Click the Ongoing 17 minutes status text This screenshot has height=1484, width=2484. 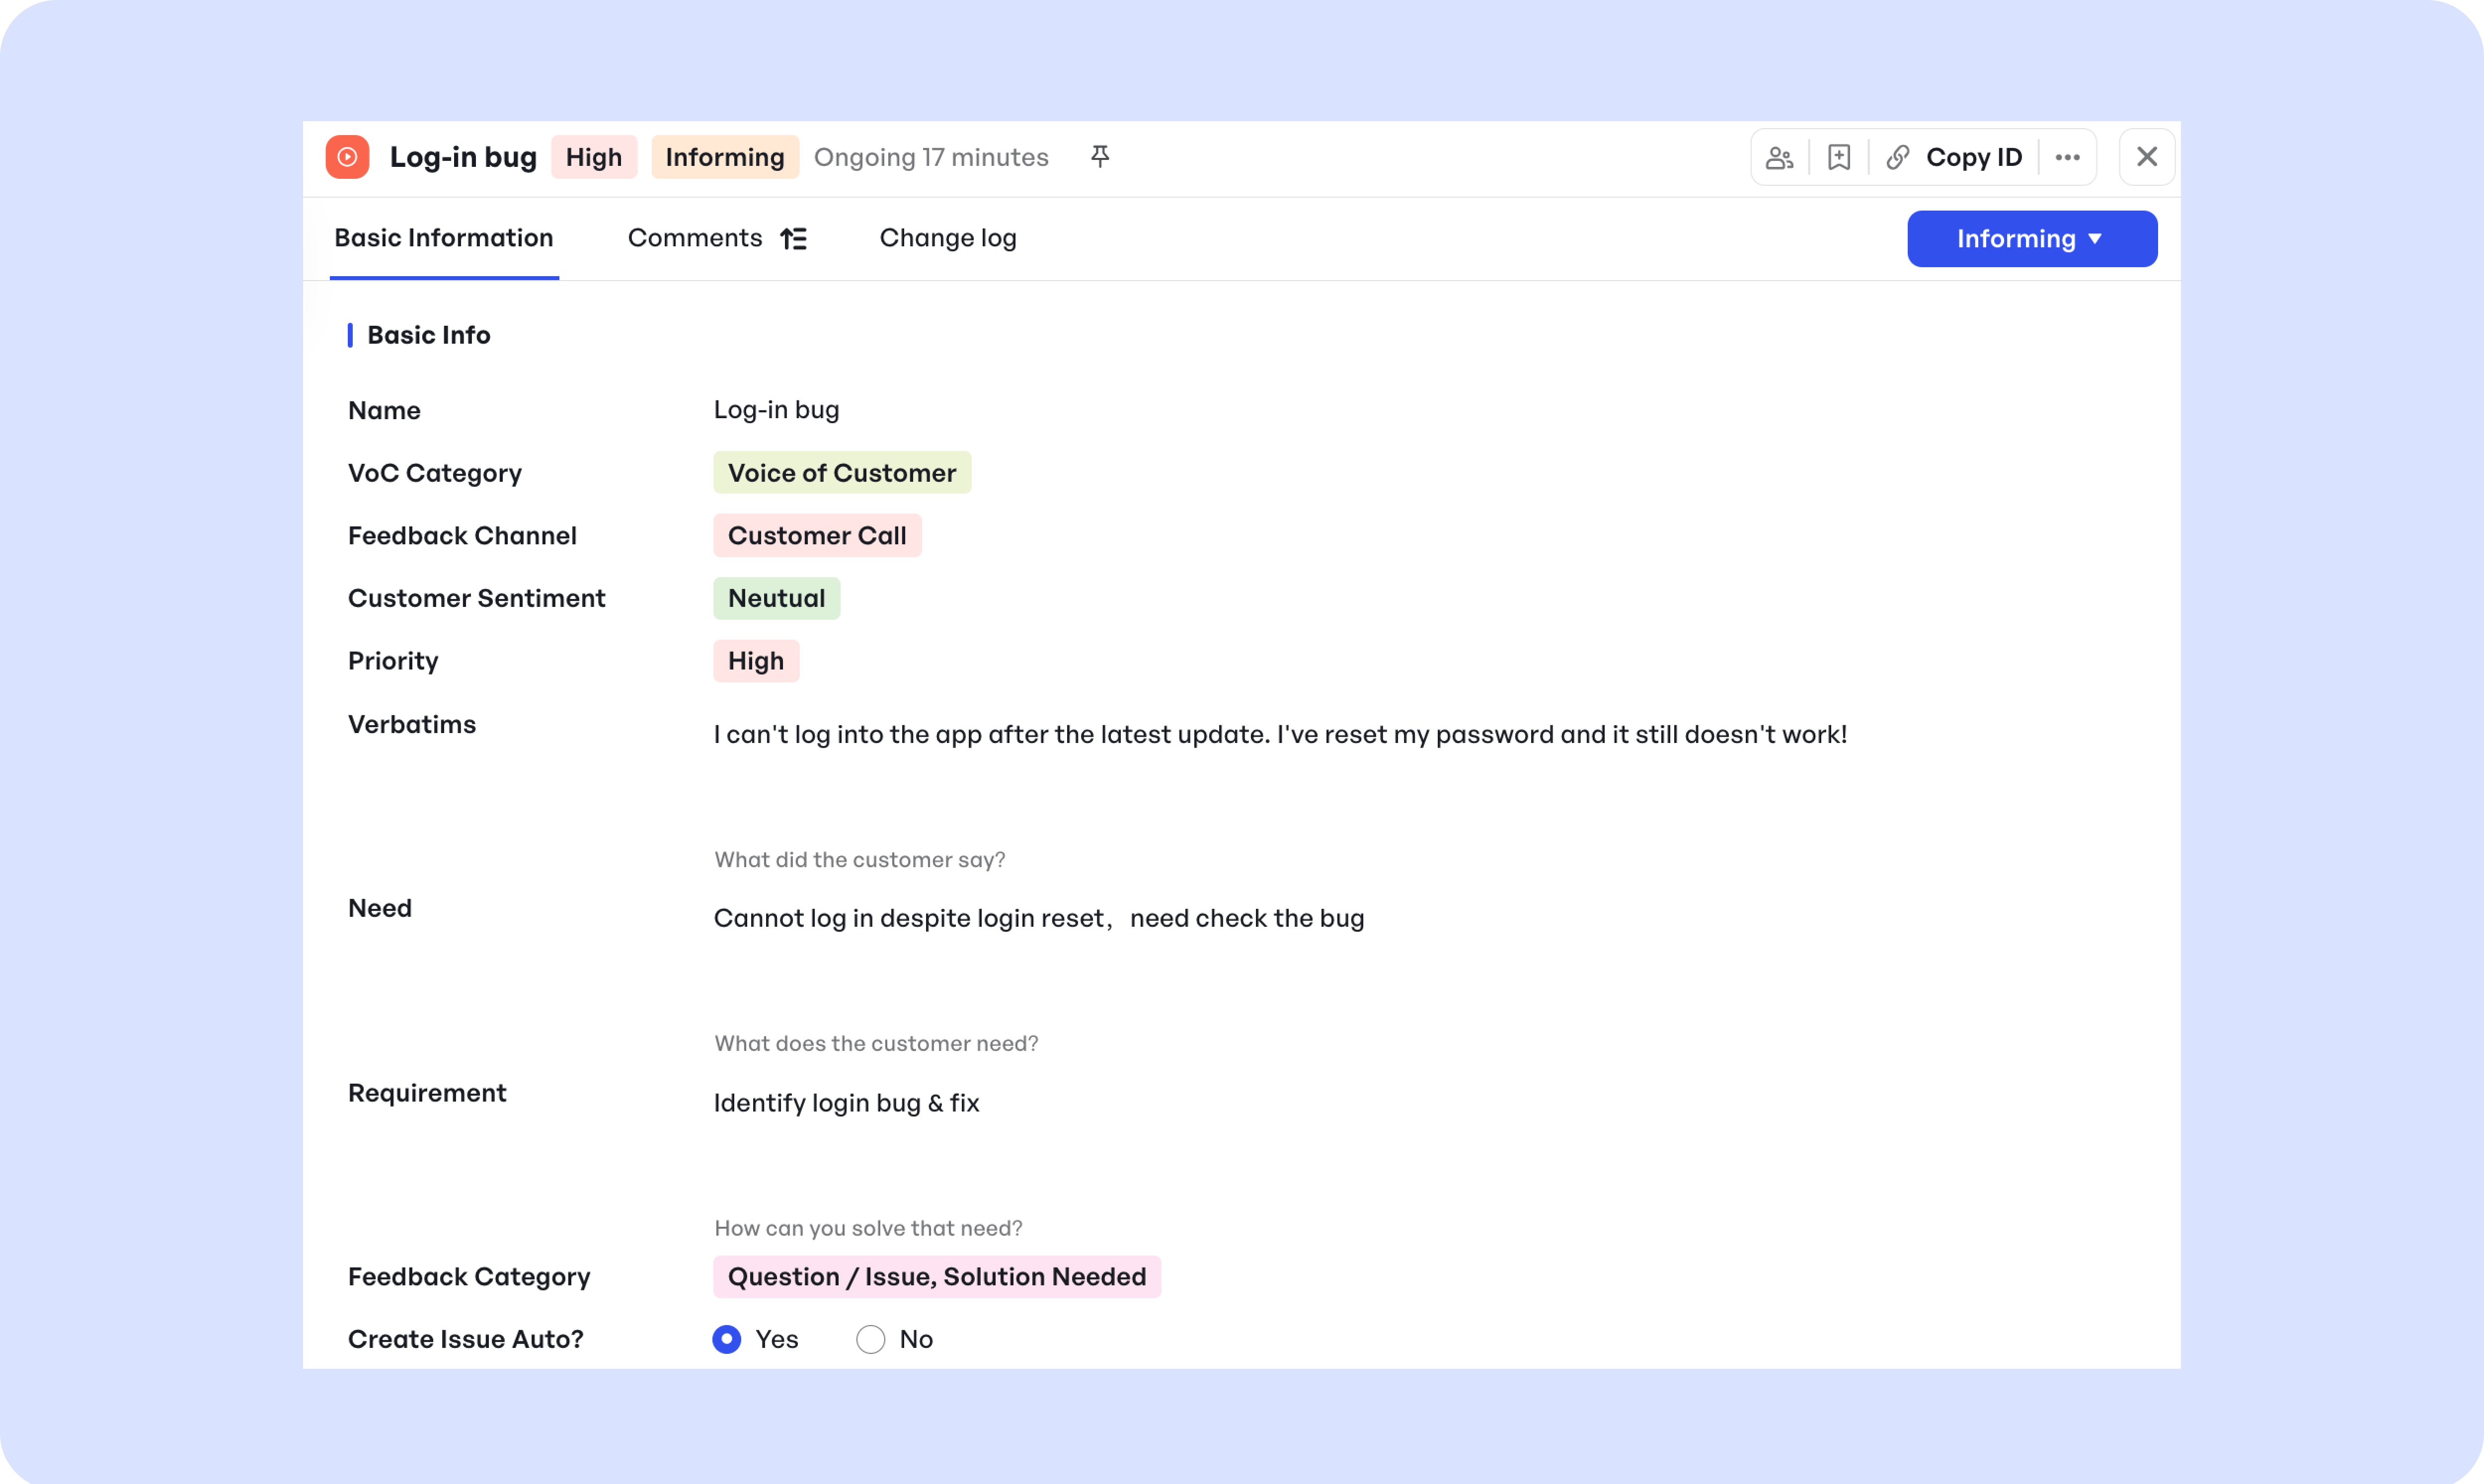(931, 157)
